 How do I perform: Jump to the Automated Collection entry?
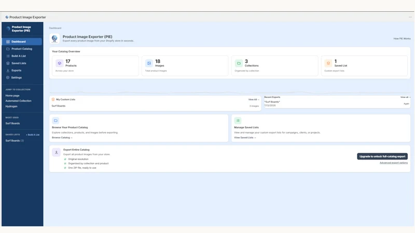(x=18, y=101)
